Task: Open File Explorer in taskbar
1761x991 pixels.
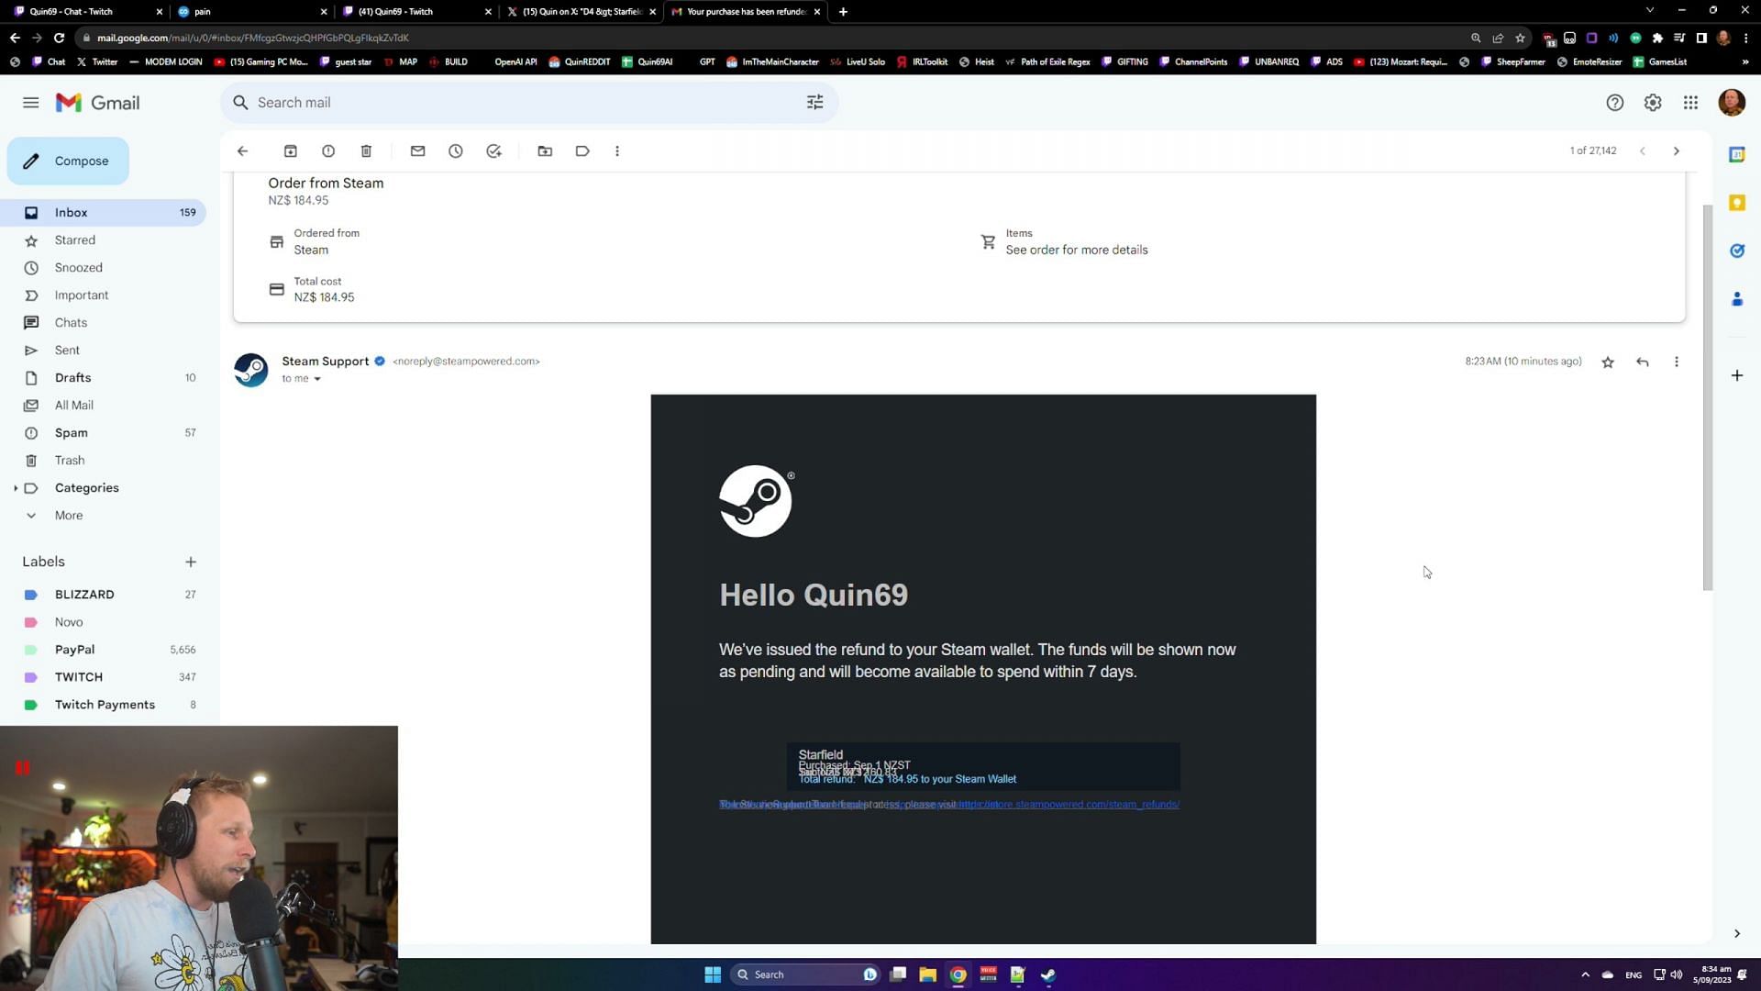Action: point(927,974)
